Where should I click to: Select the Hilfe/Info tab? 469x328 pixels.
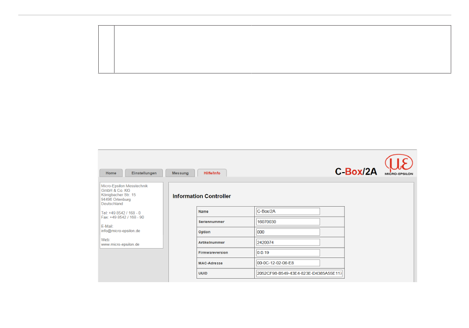[212, 173]
